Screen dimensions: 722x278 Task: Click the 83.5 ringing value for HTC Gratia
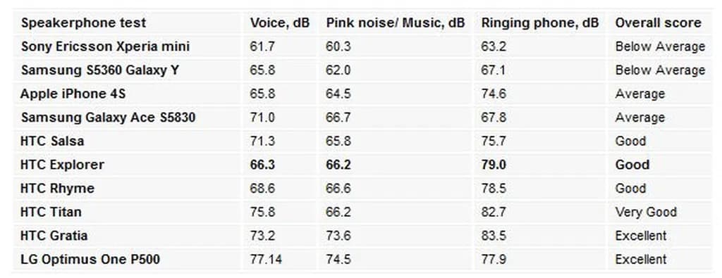coord(494,236)
